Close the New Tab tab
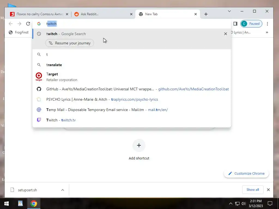 (195, 14)
